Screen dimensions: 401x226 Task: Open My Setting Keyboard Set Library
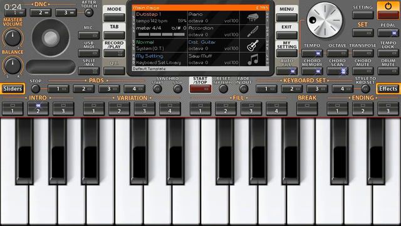click(161, 60)
